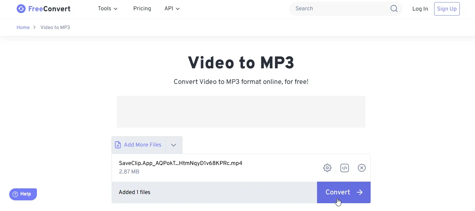
Task: Go to the Pricing page
Action: pos(142,8)
